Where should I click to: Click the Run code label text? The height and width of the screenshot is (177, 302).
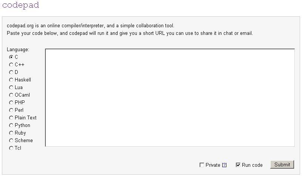(x=252, y=165)
